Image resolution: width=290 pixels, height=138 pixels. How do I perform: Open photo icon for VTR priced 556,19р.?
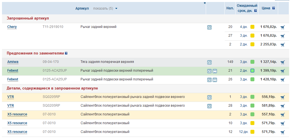click(x=209, y=97)
